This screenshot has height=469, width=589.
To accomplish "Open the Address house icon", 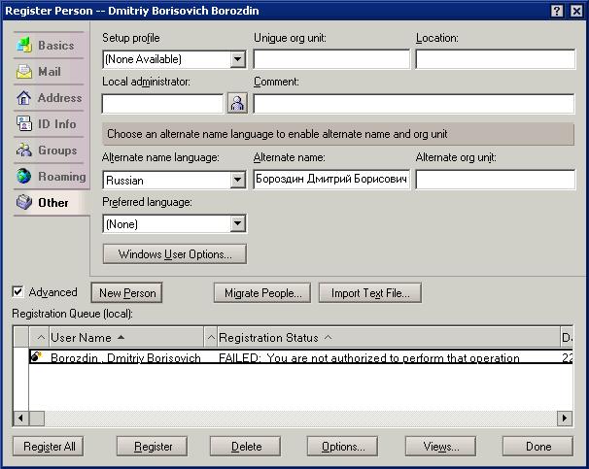I will click(24, 97).
